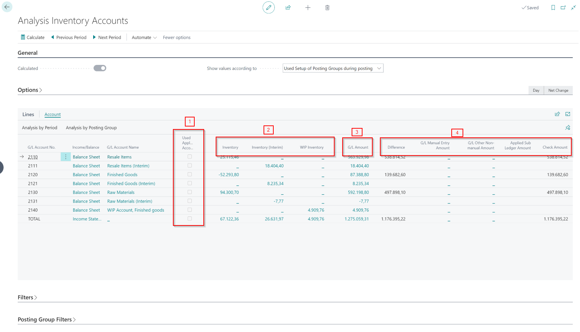Open Show values according to dropdown
The height and width of the screenshot is (332, 580).
click(333, 68)
